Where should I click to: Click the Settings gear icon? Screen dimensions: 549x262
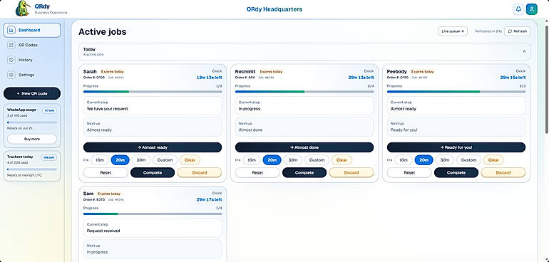pyautogui.click(x=11, y=75)
